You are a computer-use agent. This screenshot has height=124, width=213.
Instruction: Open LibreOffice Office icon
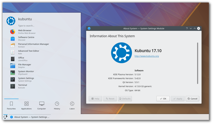point(13,59)
